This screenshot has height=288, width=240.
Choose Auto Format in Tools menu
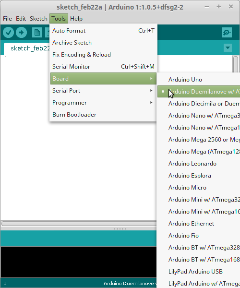click(103, 31)
